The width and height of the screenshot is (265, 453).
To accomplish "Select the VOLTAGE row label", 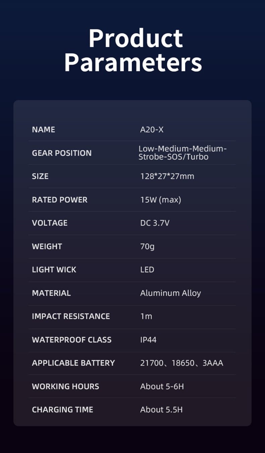I will pyautogui.click(x=50, y=223).
